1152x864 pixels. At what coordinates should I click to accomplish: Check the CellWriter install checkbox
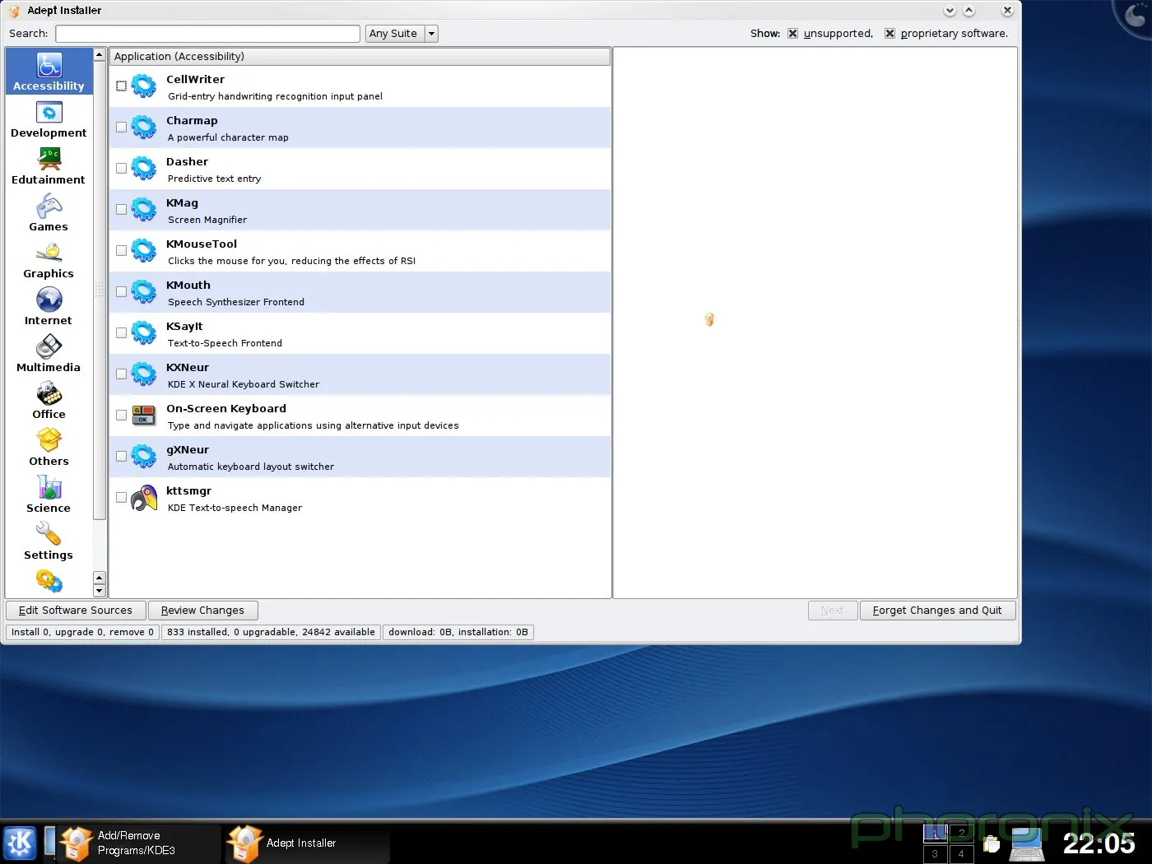pos(121,86)
